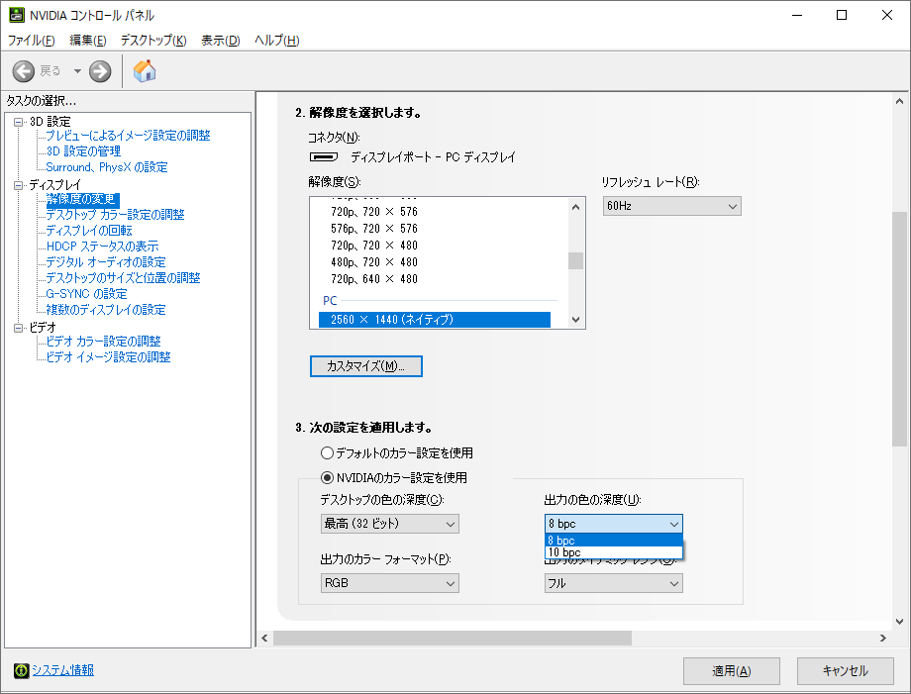Open Surround、PhysX の設定 task

click(x=107, y=167)
